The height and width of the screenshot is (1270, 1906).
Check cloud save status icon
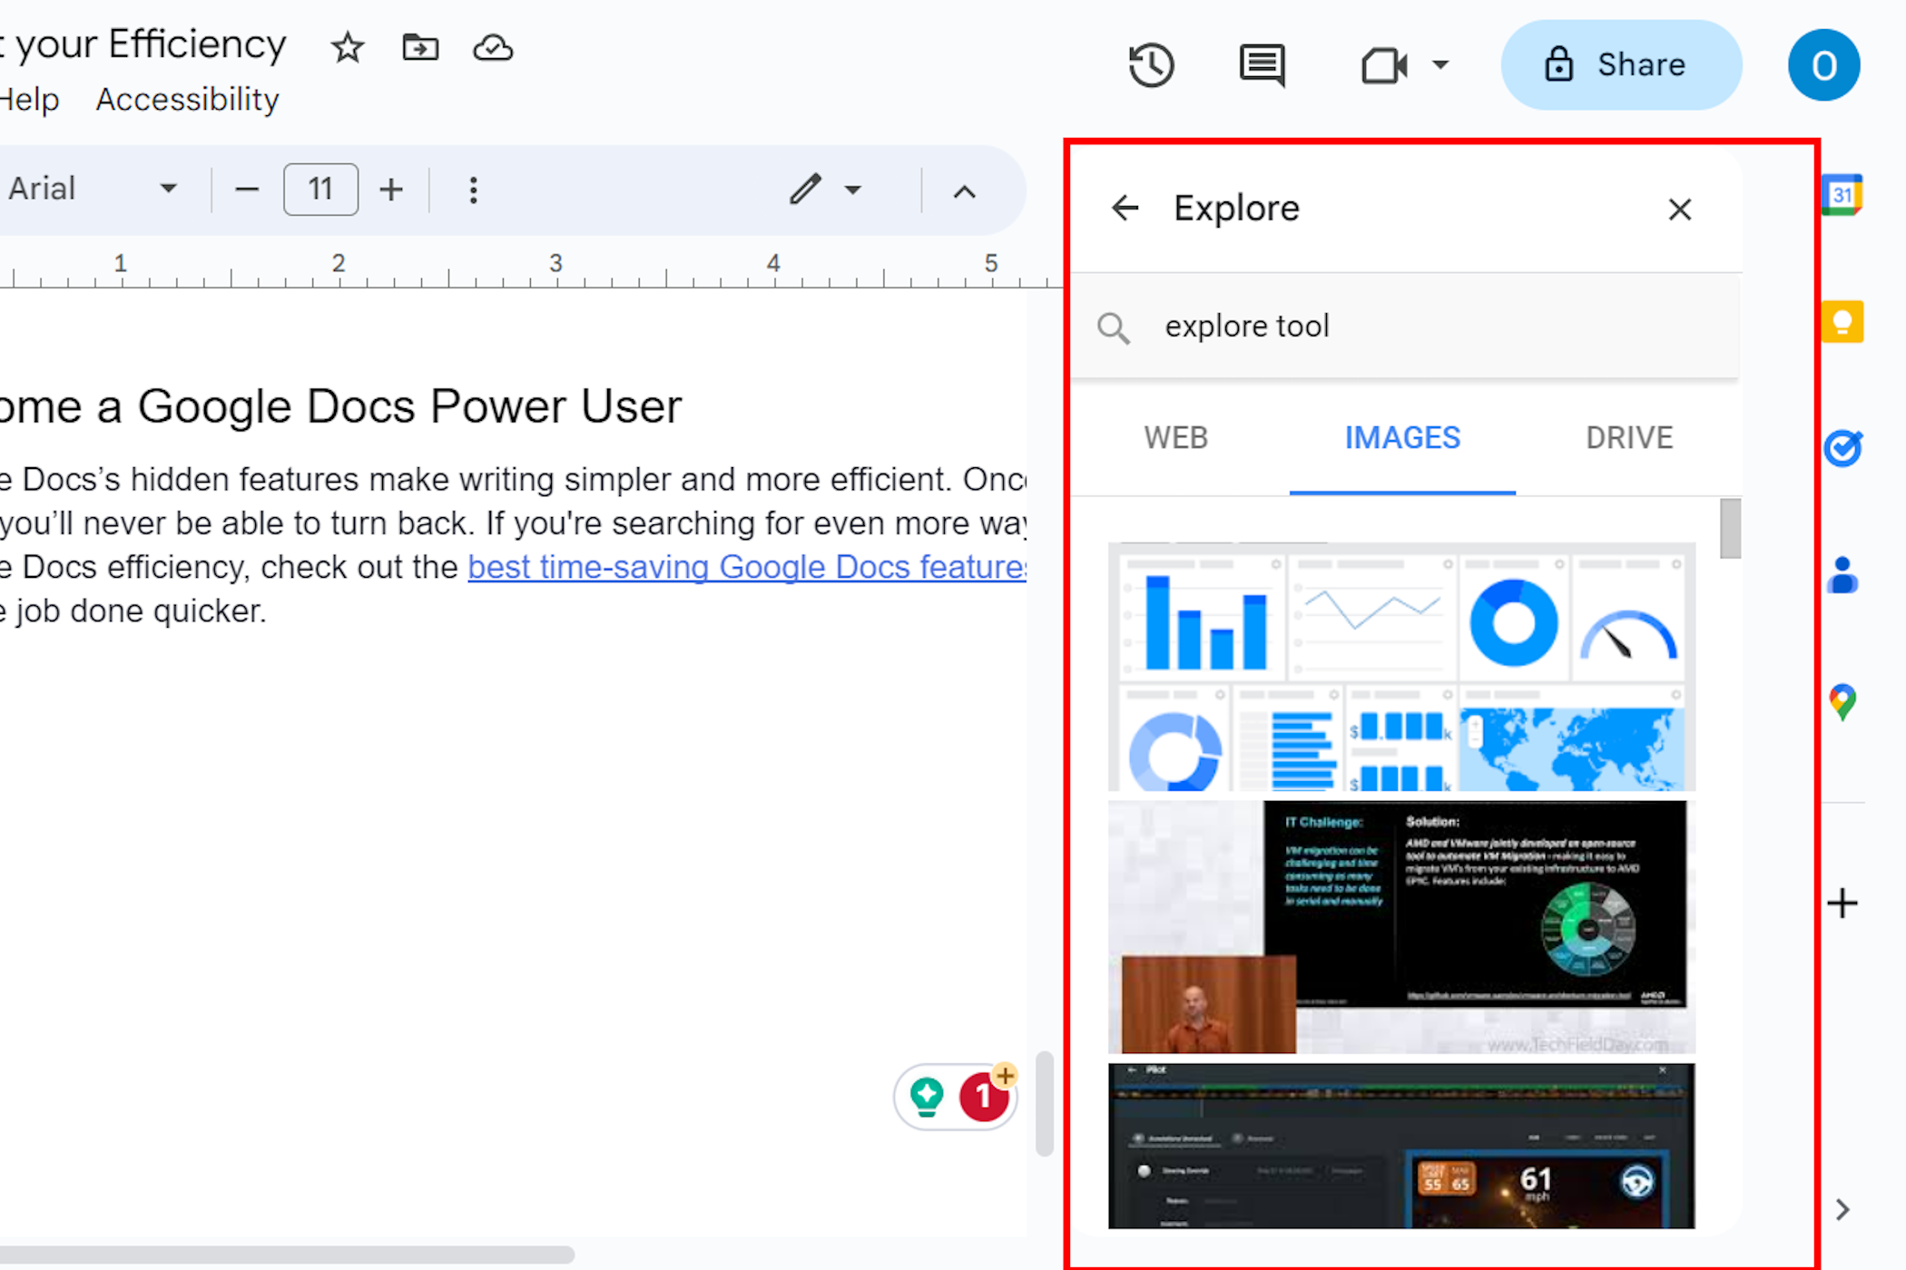coord(493,47)
